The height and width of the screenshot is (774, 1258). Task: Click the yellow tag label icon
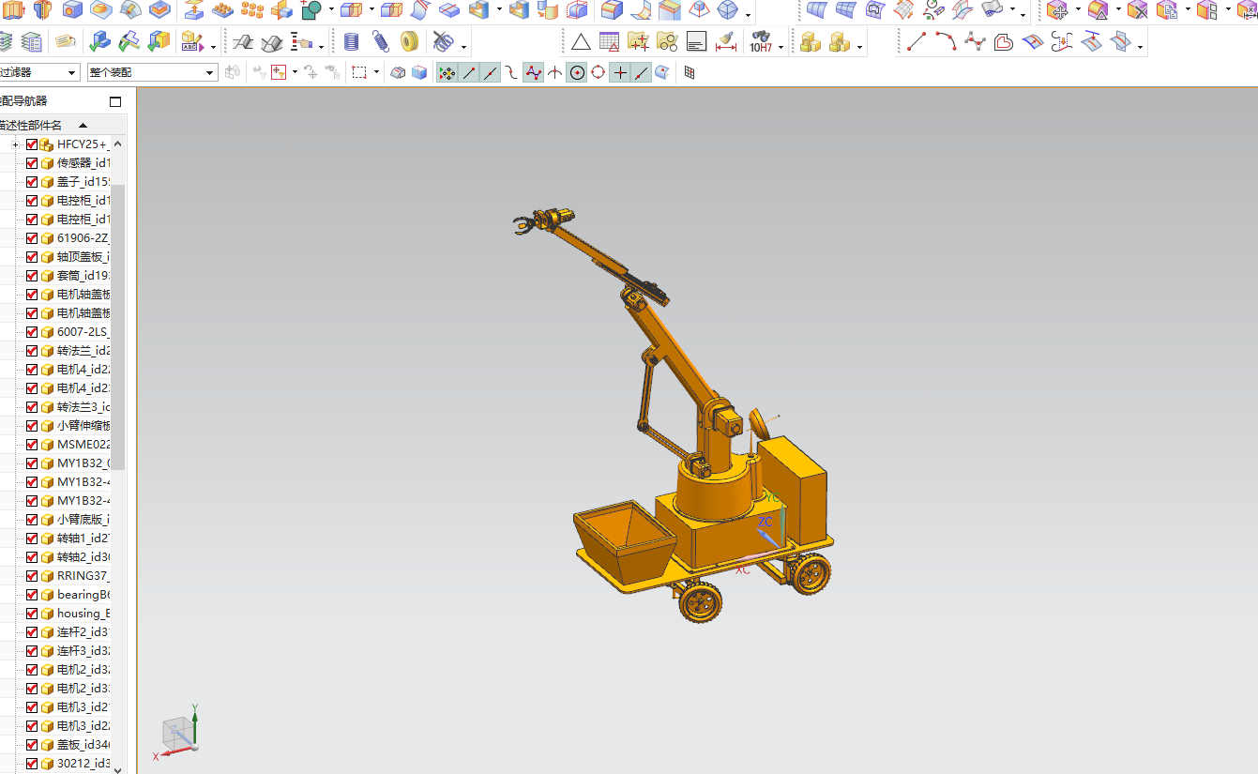(x=65, y=42)
